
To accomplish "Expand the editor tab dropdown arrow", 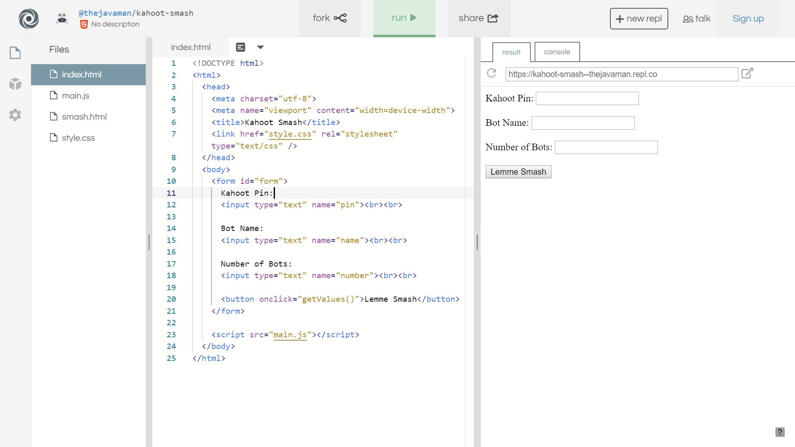I will click(260, 47).
